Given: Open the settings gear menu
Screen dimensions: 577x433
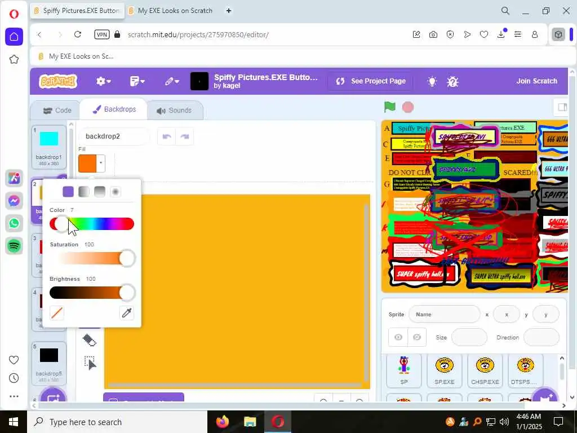Looking at the screenshot, I should [x=104, y=81].
